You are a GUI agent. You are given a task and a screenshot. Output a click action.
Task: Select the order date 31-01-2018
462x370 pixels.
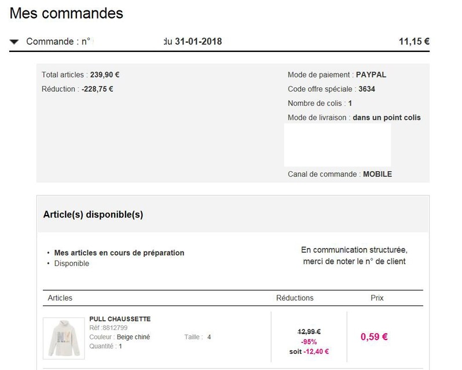(199, 42)
